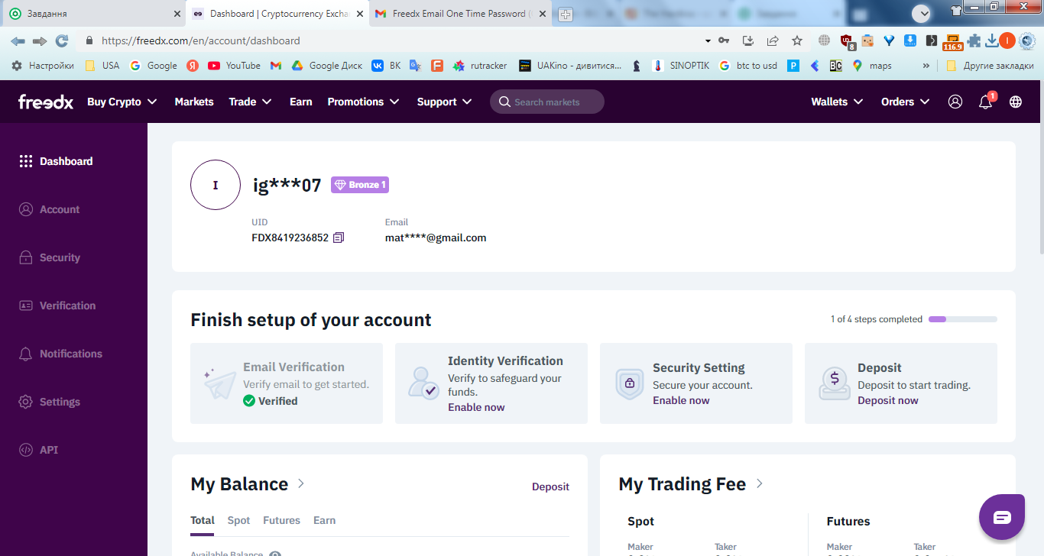1044x556 pixels.
Task: Expand the Wallets dropdown
Action: (x=838, y=102)
